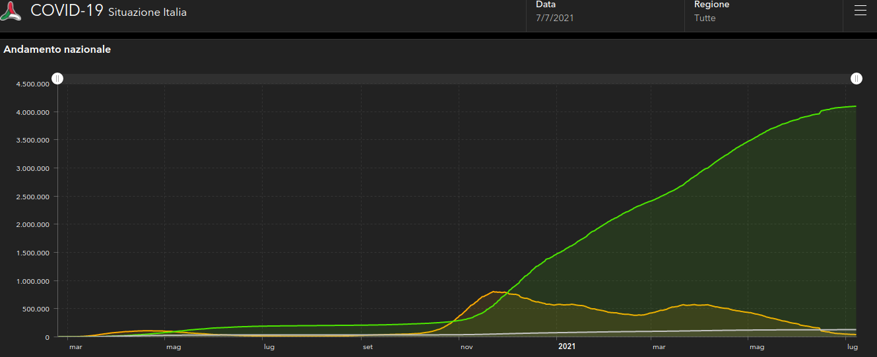The image size is (877, 357).
Task: Grab the left time range slider handle
Action: click(x=58, y=79)
